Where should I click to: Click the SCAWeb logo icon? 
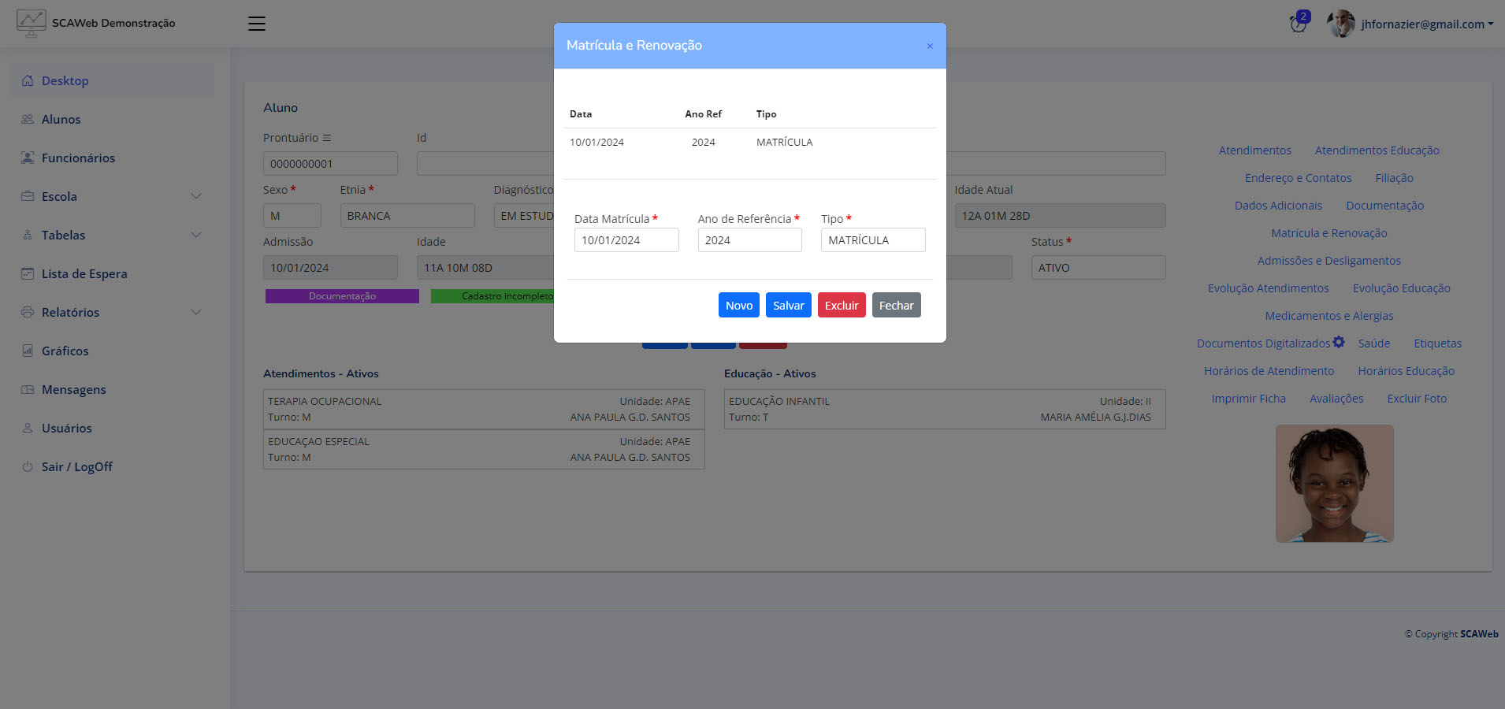click(x=31, y=23)
